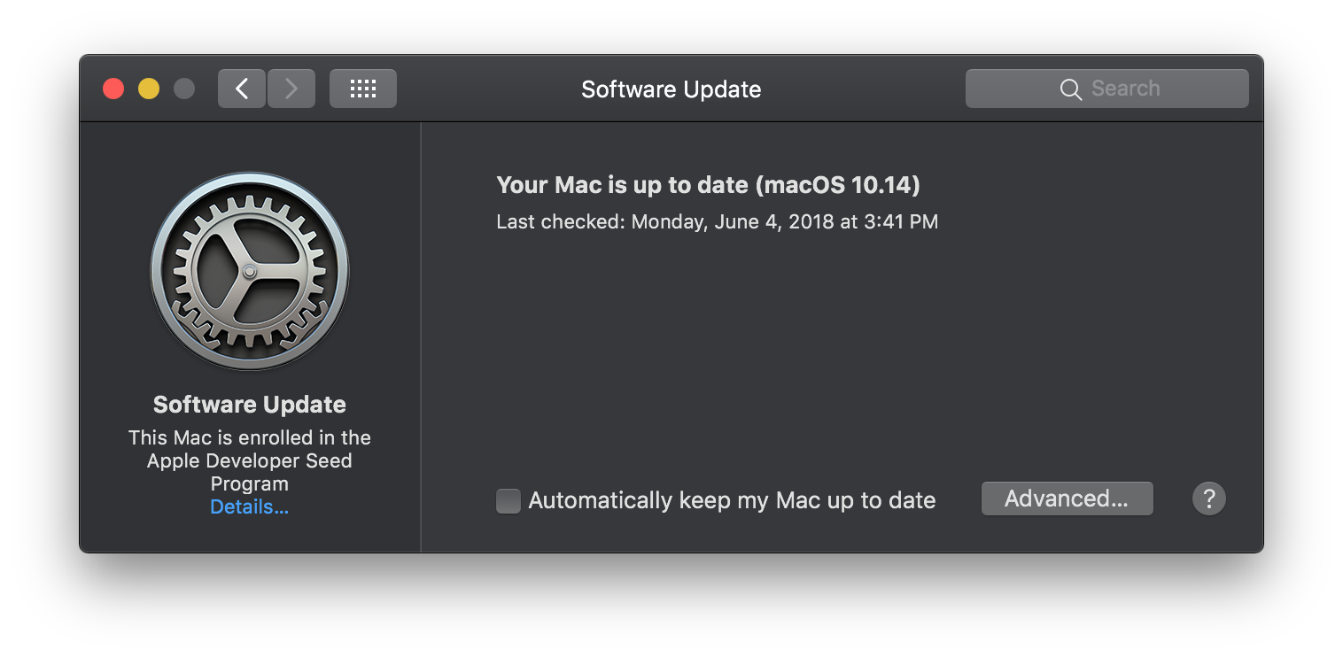
Task: Open the Advanced... options
Action: coord(1067,499)
